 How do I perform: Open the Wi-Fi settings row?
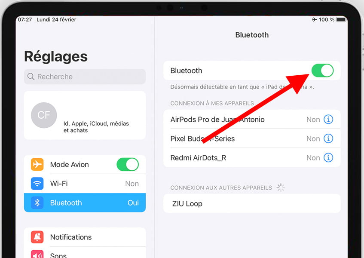pos(85,184)
